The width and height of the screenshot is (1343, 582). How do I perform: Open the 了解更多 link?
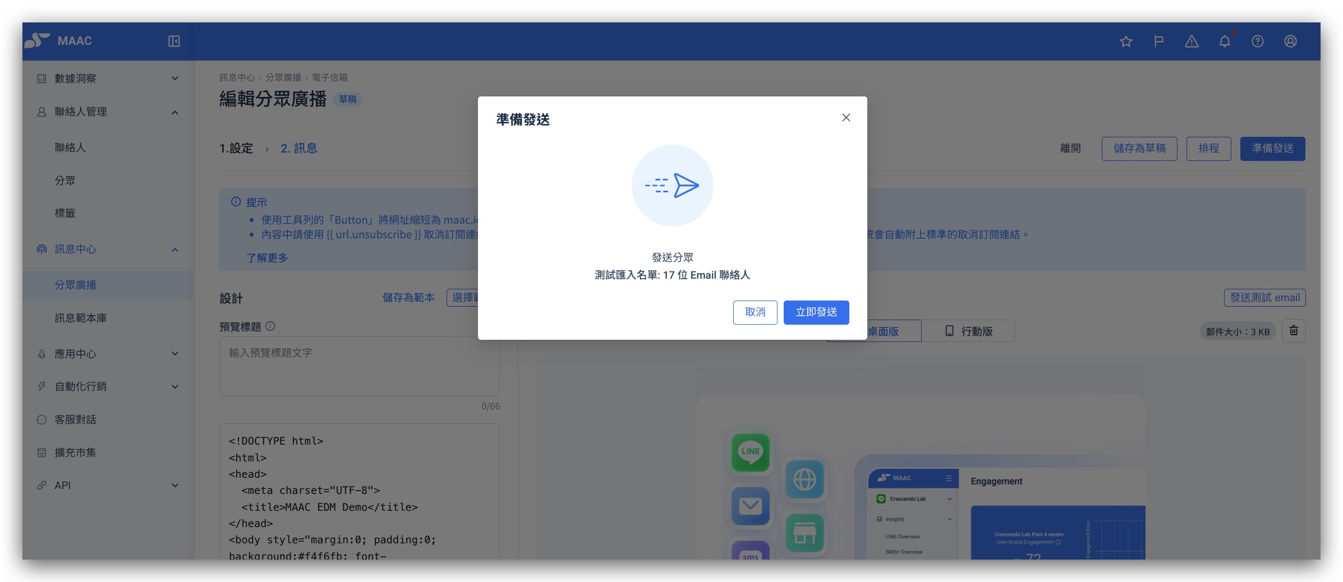tap(267, 258)
